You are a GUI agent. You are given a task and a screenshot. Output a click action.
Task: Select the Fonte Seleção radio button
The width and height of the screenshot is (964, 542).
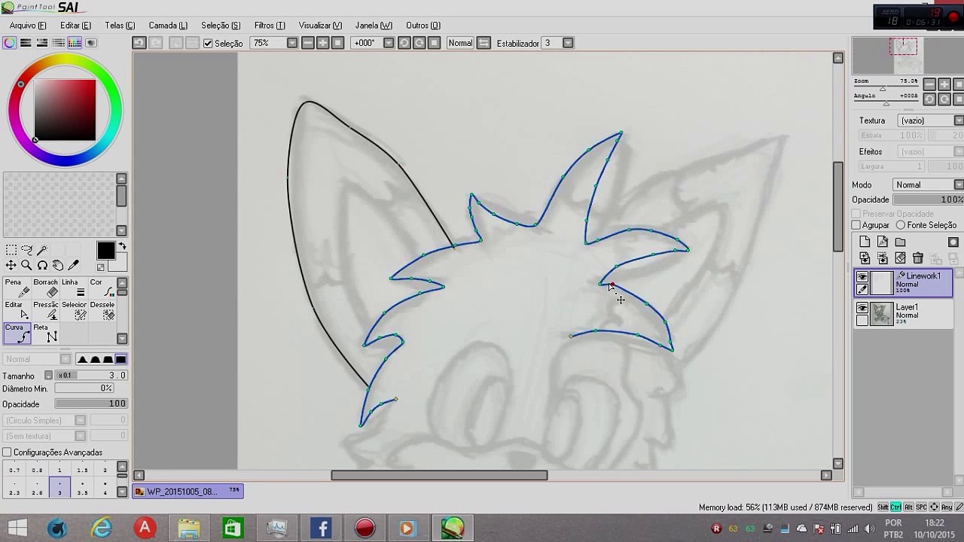point(901,225)
